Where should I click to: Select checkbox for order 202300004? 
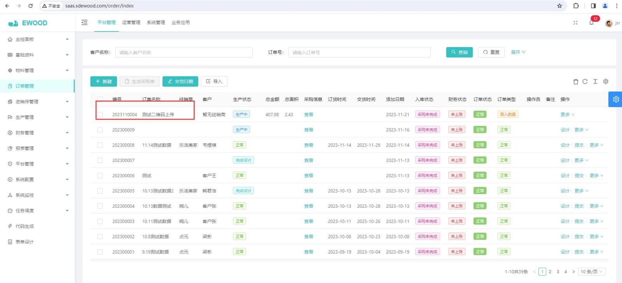pos(100,206)
